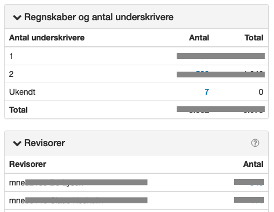
Task: Open the first mne auditor entry
Action: click(x=78, y=183)
